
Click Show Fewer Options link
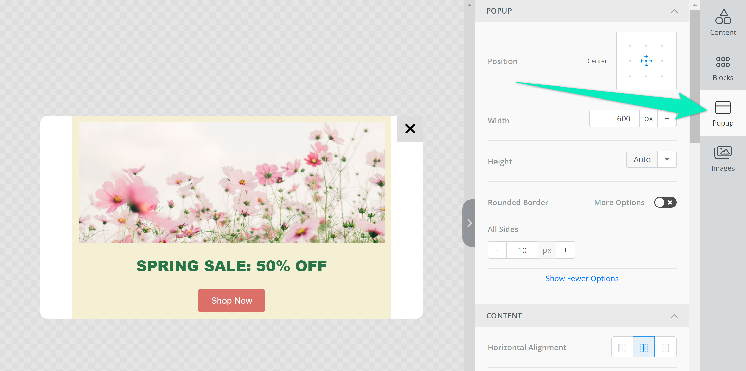tap(582, 278)
